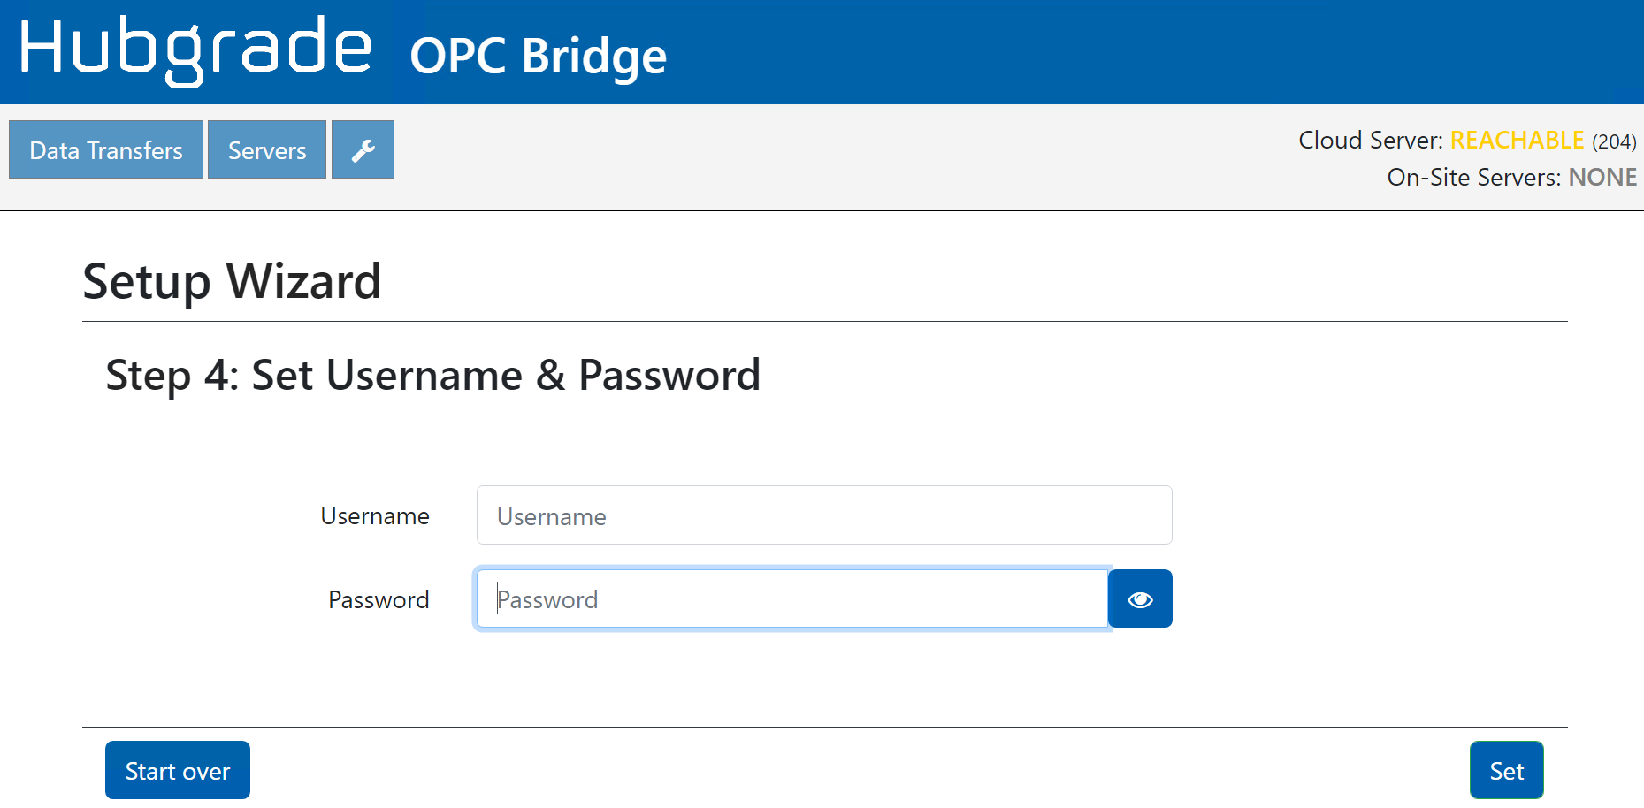
Task: Click the OPC Bridge title text
Action: point(538,57)
